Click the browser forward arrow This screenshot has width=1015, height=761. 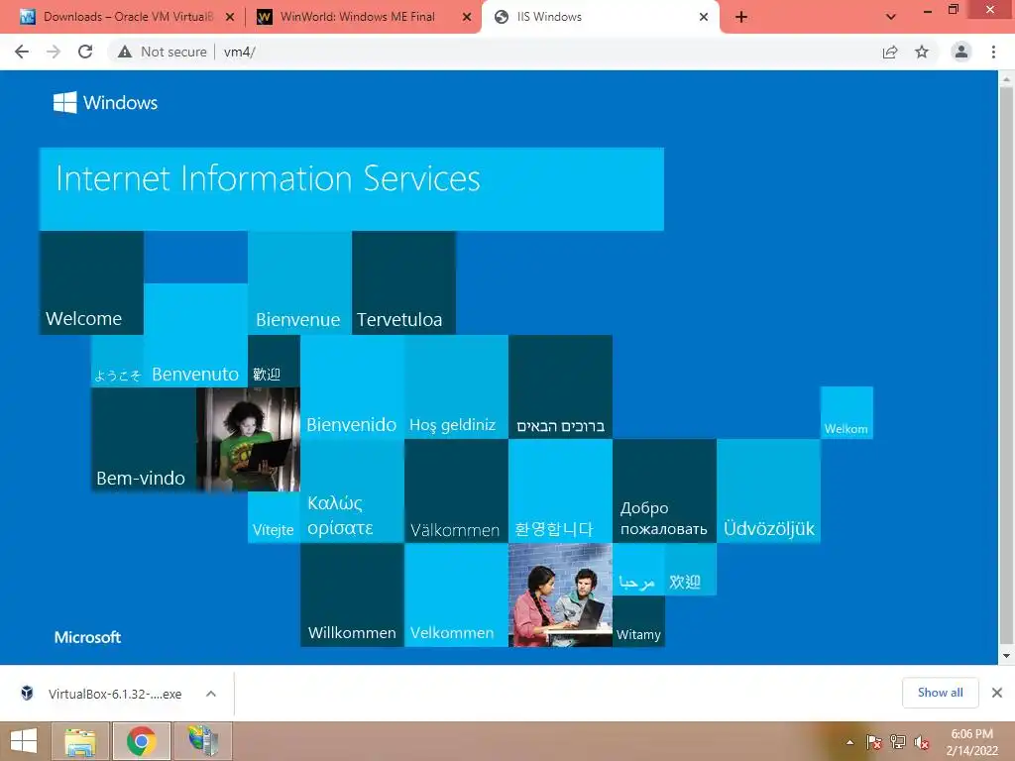(x=54, y=52)
